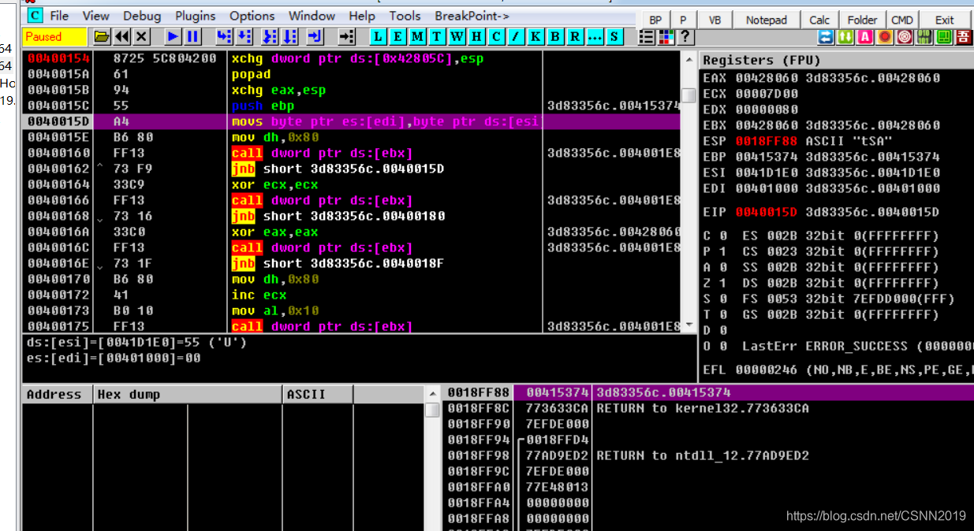The width and height of the screenshot is (974, 531).
Task: Click the Restart program rewind icon
Action: pyautogui.click(x=122, y=36)
